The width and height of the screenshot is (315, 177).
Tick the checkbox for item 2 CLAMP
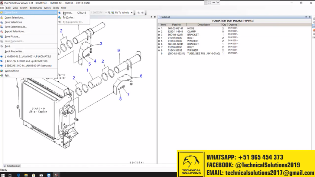click(159, 32)
